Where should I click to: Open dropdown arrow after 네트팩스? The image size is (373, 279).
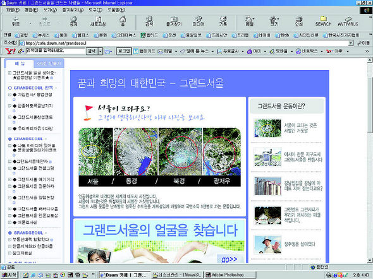[x=322, y=51]
